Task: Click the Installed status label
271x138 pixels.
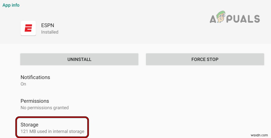Action: 50,32
